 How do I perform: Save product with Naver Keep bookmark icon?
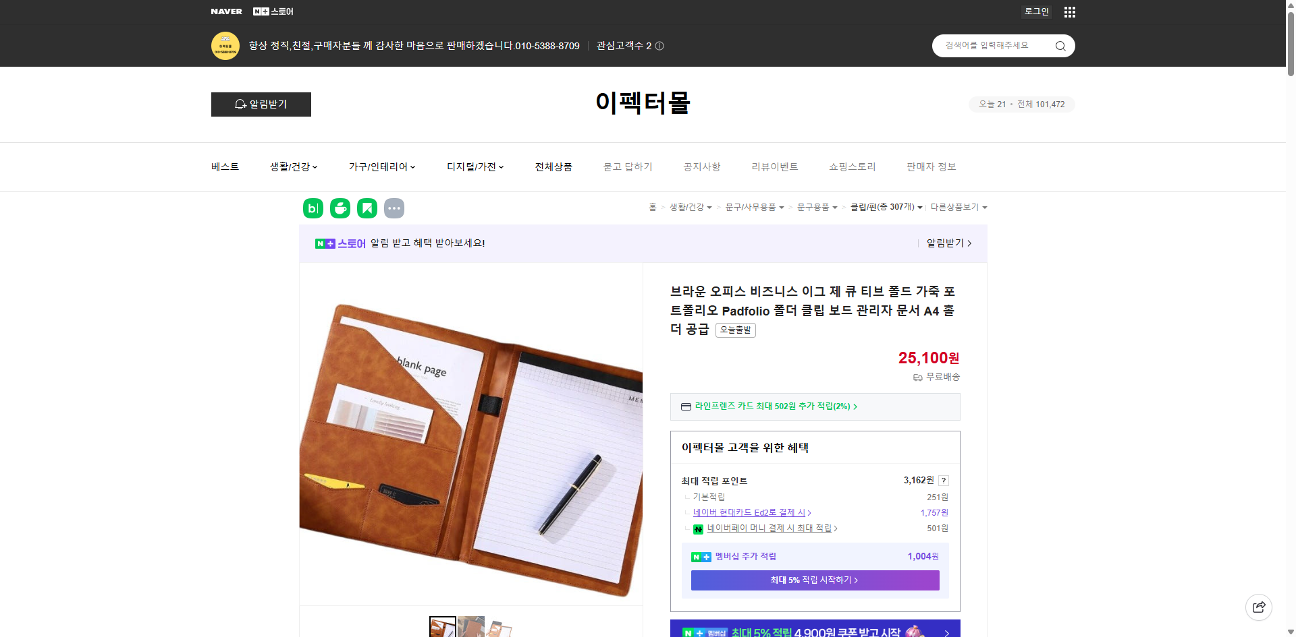tap(367, 208)
